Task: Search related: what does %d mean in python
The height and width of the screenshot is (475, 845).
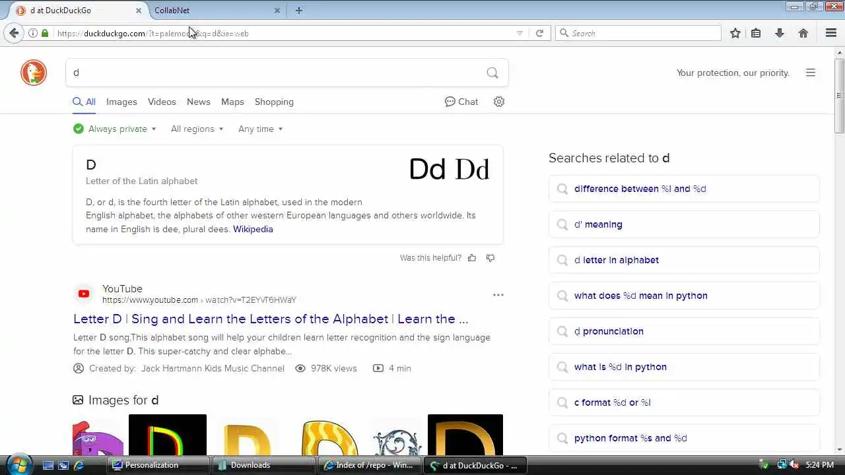Action: coord(684,296)
